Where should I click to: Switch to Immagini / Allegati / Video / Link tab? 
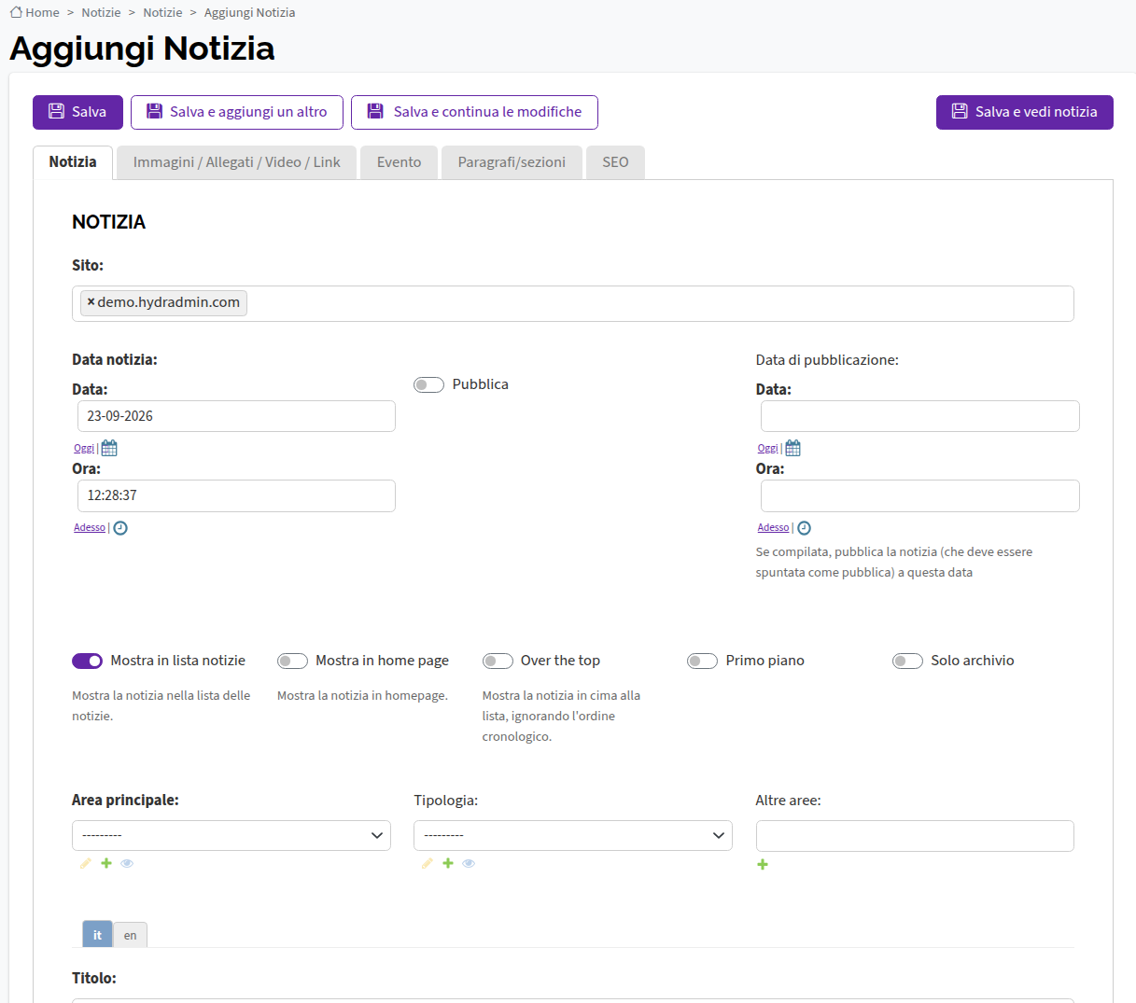pos(236,162)
